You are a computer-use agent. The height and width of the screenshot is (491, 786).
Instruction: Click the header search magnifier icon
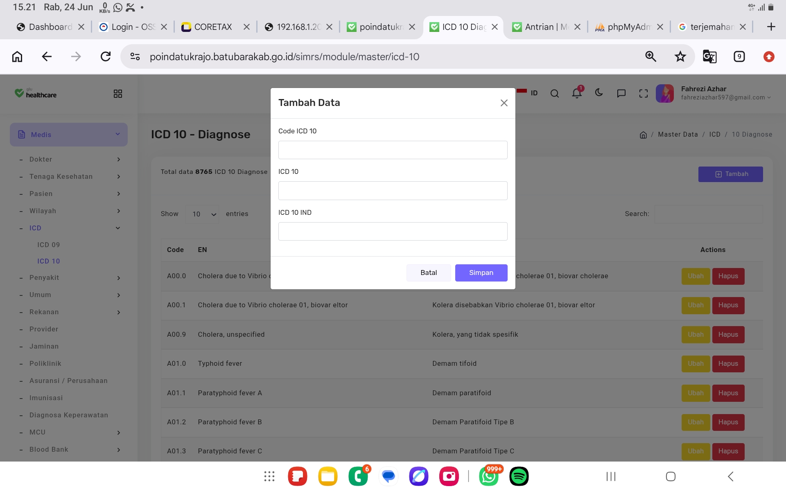point(555,94)
